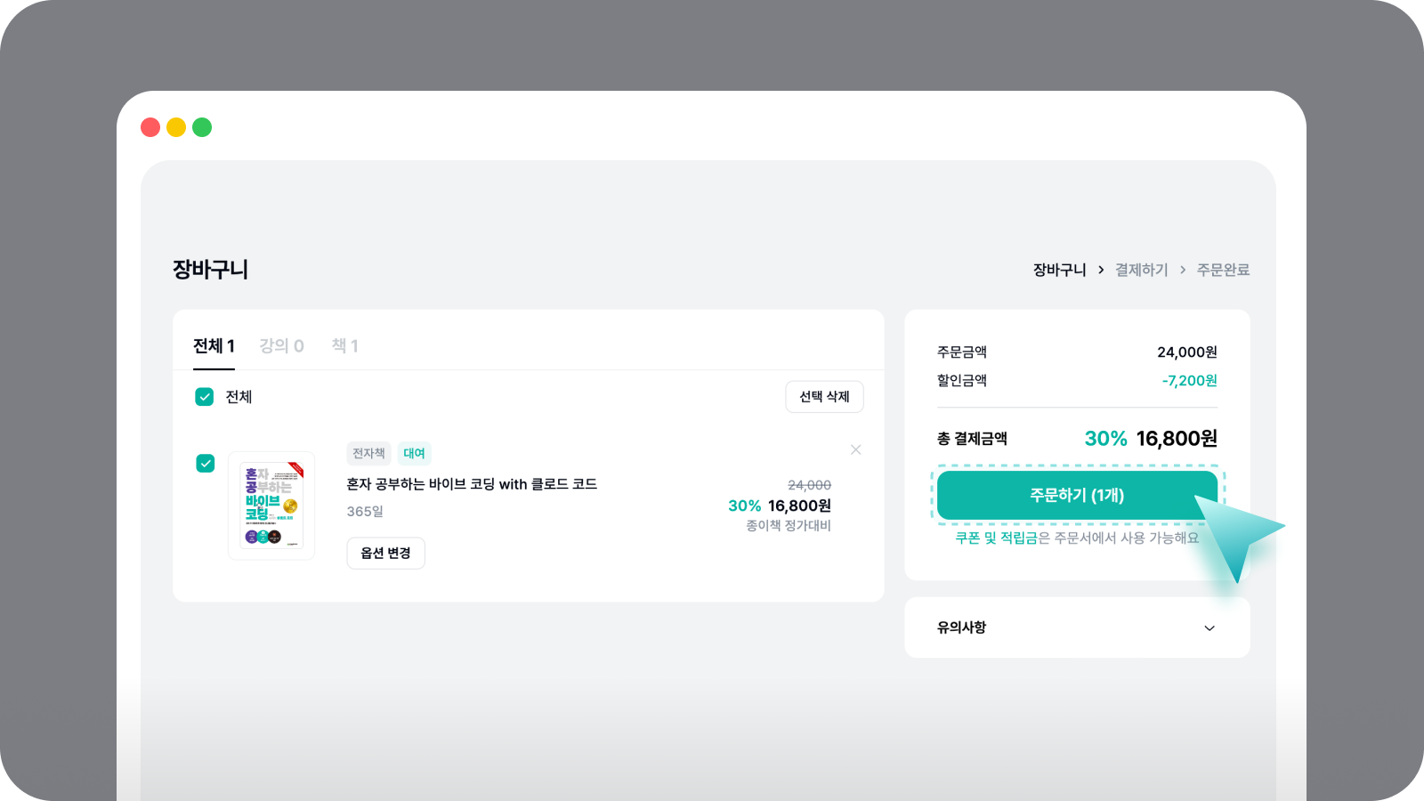The height and width of the screenshot is (801, 1424).
Task: Toggle the 전체 select-all checkbox
Action: [x=205, y=397]
